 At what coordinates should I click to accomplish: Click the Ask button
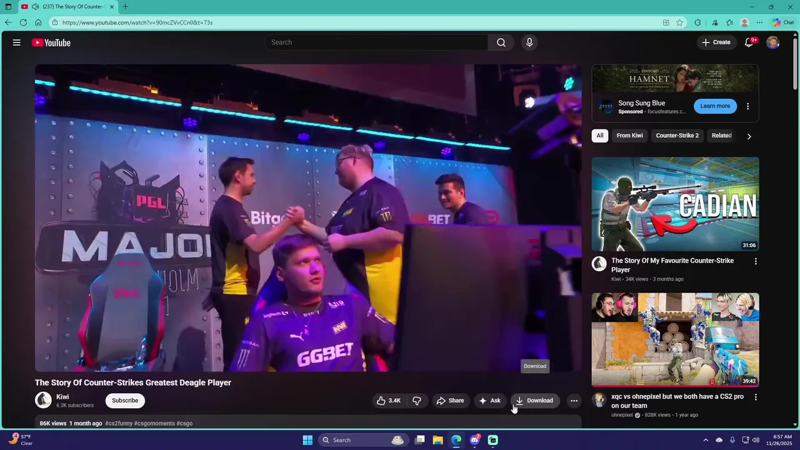point(490,401)
